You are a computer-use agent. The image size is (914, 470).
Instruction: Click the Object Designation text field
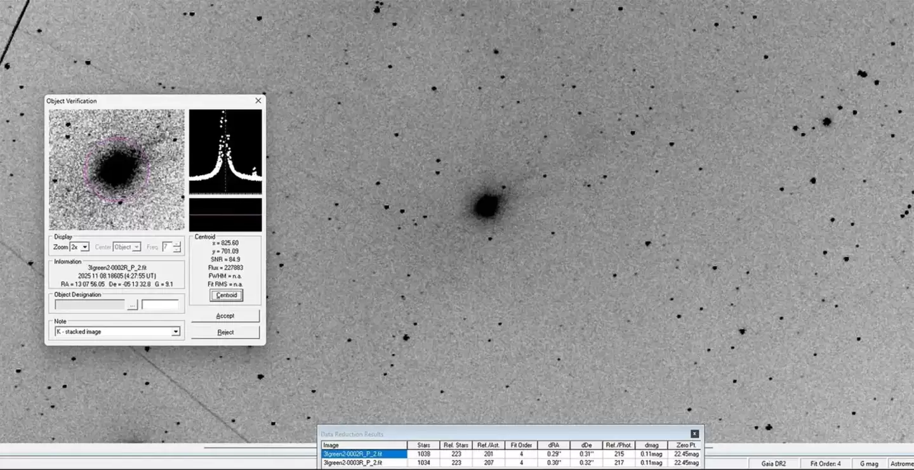point(89,304)
